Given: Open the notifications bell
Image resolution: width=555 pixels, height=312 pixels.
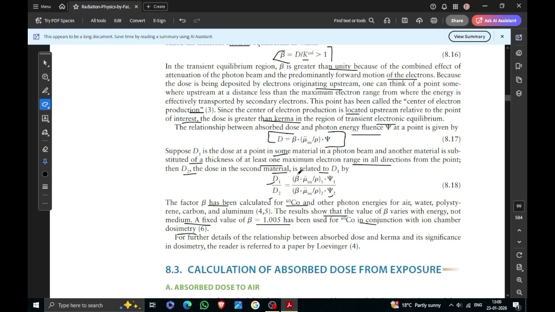Looking at the screenshot, I should [444, 6].
